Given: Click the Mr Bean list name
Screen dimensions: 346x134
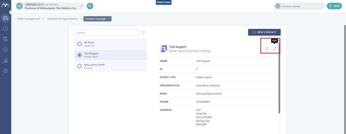Looking at the screenshot, I should [89, 42].
